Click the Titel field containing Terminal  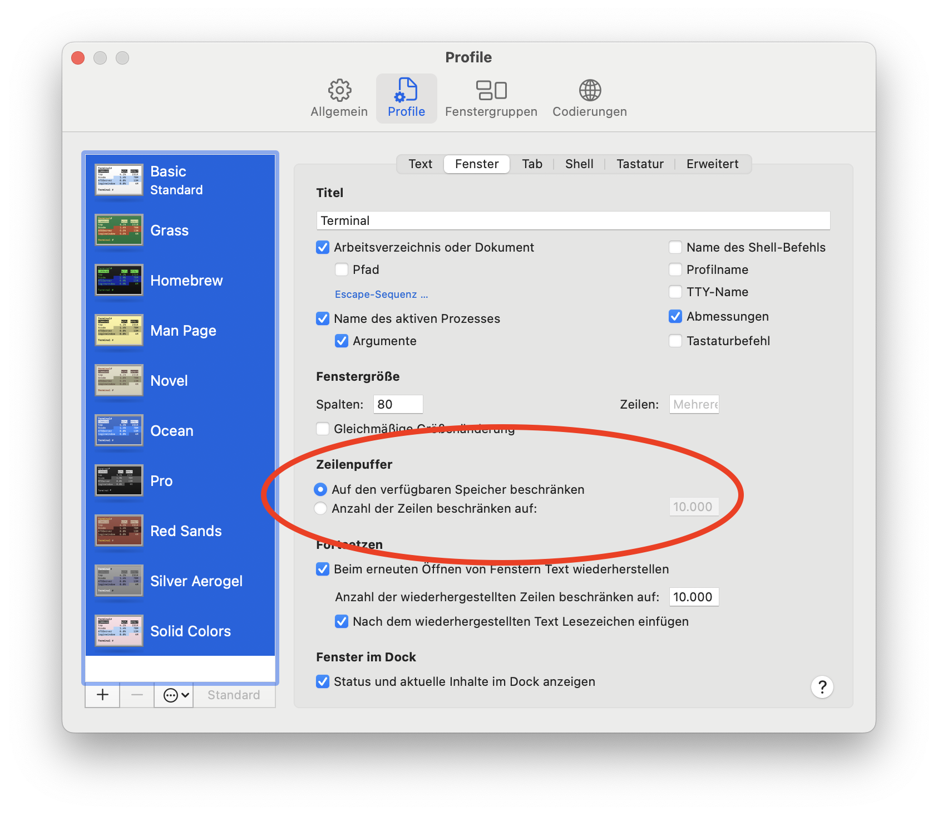573,220
